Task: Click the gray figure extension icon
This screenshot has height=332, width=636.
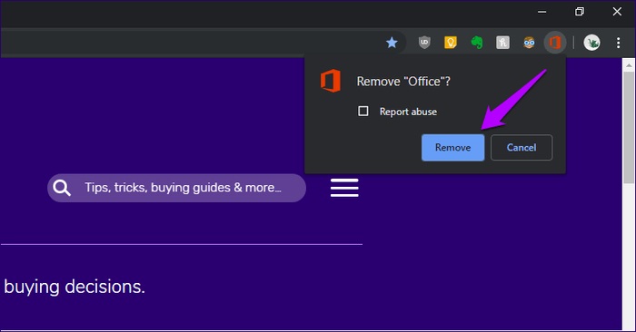Action: (x=502, y=42)
